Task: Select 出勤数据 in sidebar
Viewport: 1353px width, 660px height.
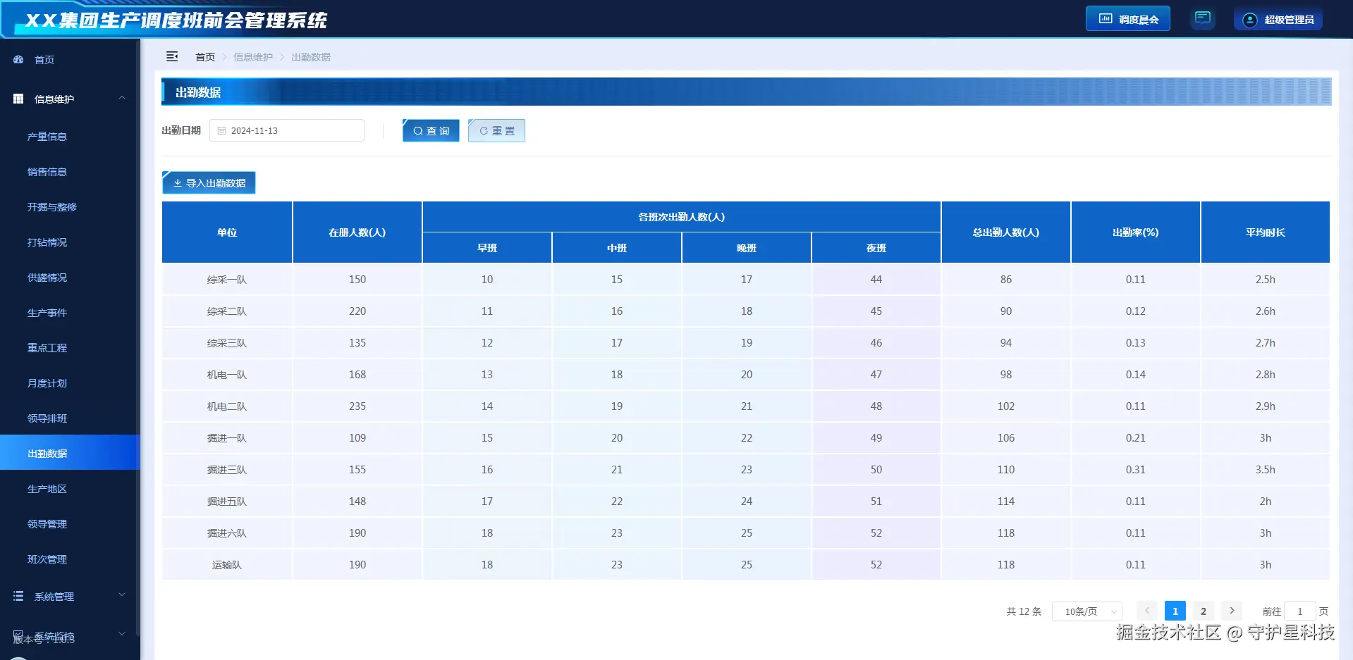Action: click(x=70, y=453)
